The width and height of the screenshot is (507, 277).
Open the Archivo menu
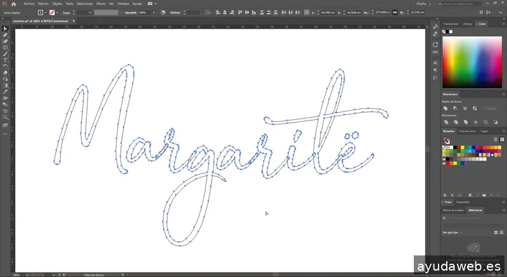pos(29,4)
